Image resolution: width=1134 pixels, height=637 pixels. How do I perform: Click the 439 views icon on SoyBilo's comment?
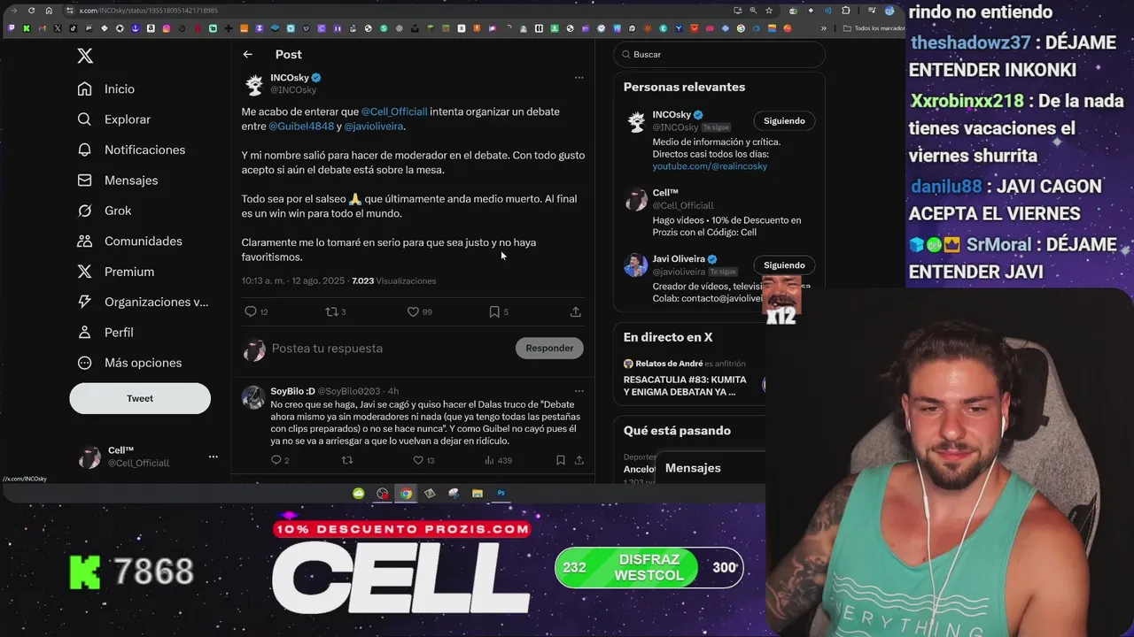(x=489, y=460)
